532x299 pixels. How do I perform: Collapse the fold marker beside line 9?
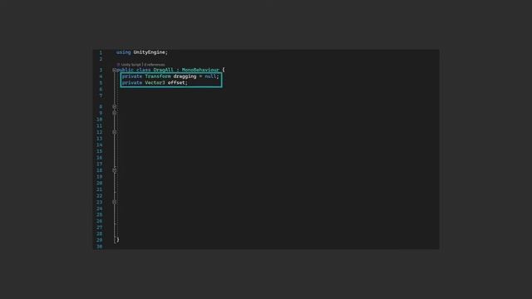[x=115, y=113]
